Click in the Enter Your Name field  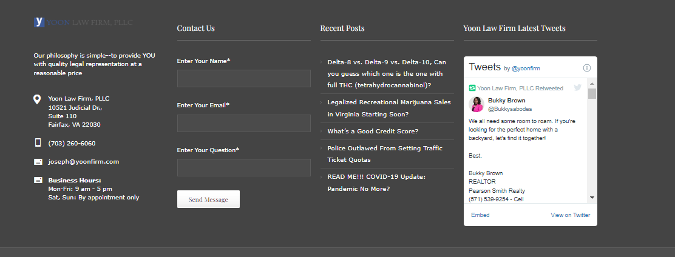tap(243, 79)
